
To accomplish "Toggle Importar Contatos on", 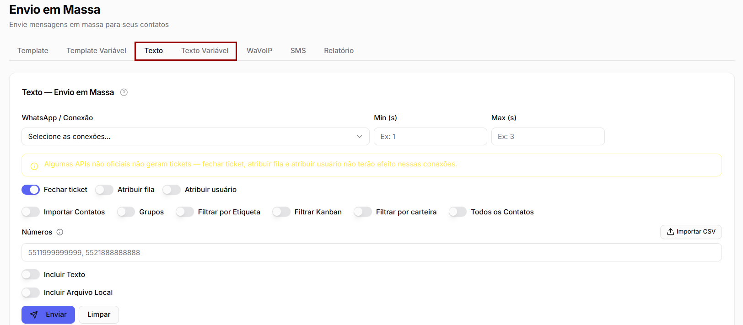I will pos(31,212).
